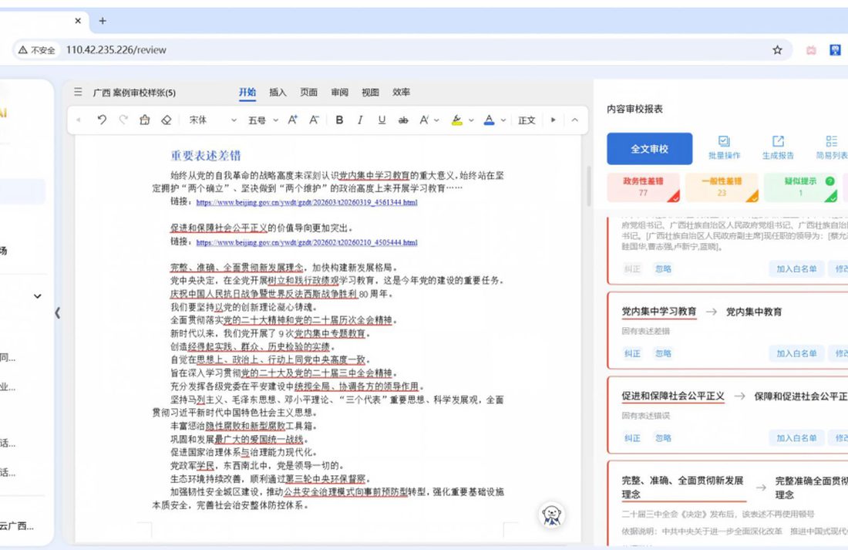Image resolution: width=848 pixels, height=550 pixels.
Task: Open a new browser tab
Action: pos(103,21)
